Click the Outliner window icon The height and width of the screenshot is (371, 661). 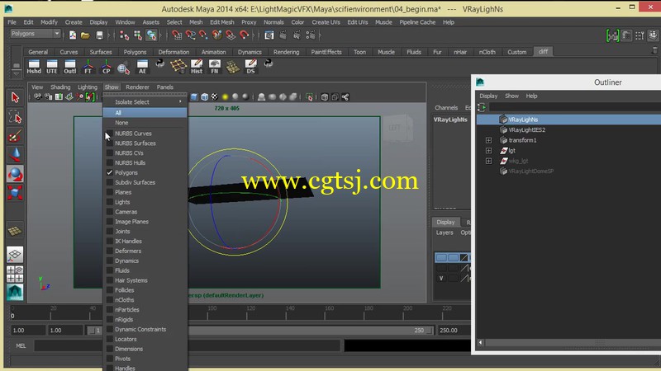(x=480, y=82)
